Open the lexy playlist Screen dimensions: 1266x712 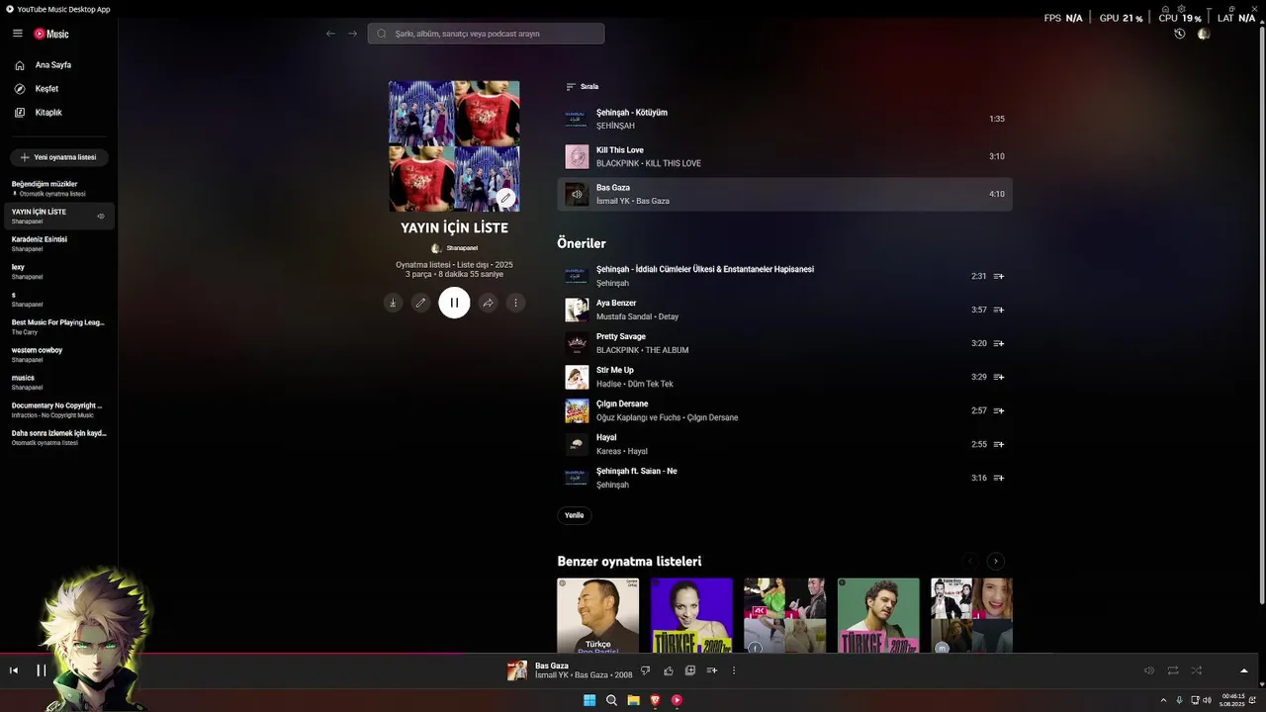tap(58, 271)
